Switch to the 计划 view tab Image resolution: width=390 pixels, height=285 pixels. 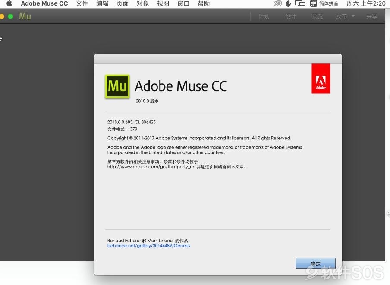click(264, 16)
